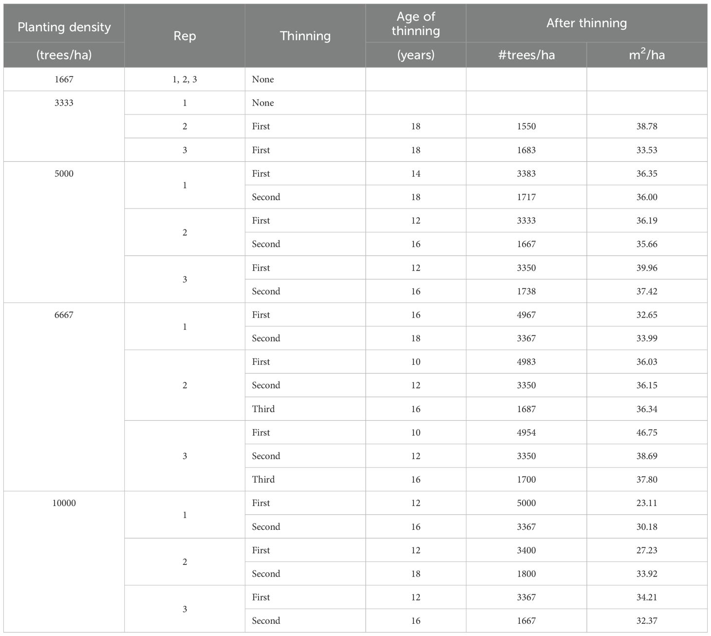This screenshot has width=711, height=636.
Task: Click the Age of thinning header
Action: point(415,23)
